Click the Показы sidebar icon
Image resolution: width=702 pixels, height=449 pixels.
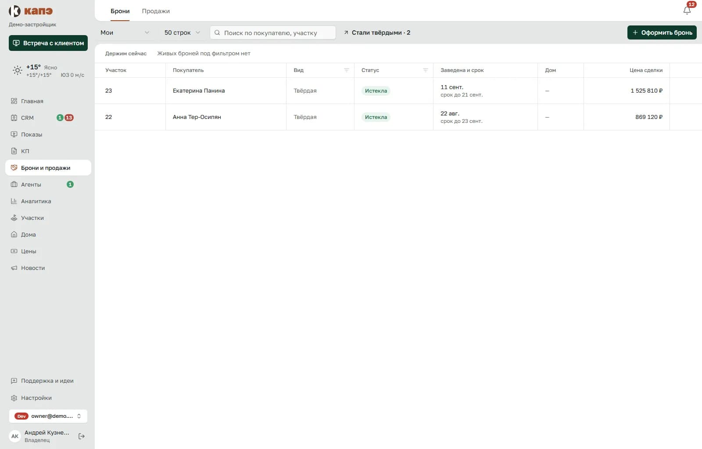click(14, 134)
